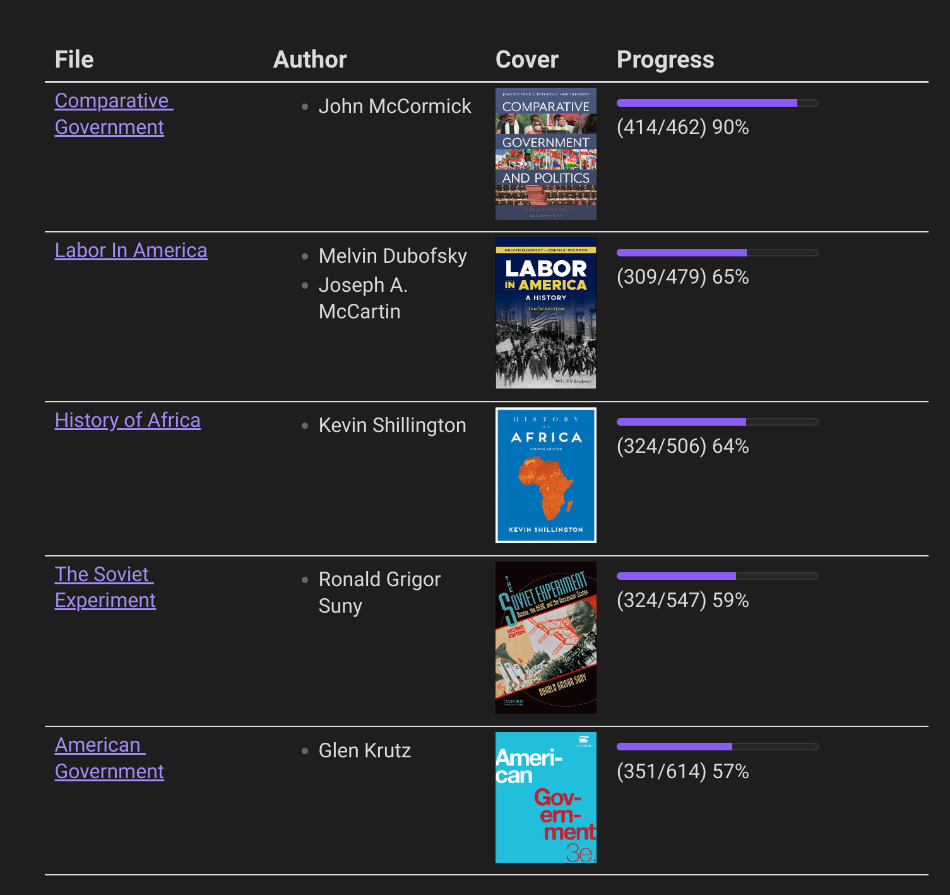Open the Comparative Government file link
The width and height of the screenshot is (950, 895).
(114, 114)
